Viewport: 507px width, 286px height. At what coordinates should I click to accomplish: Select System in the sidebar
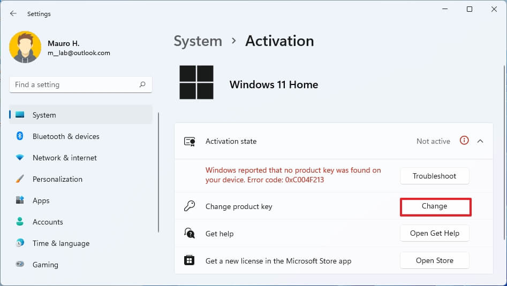point(81,114)
